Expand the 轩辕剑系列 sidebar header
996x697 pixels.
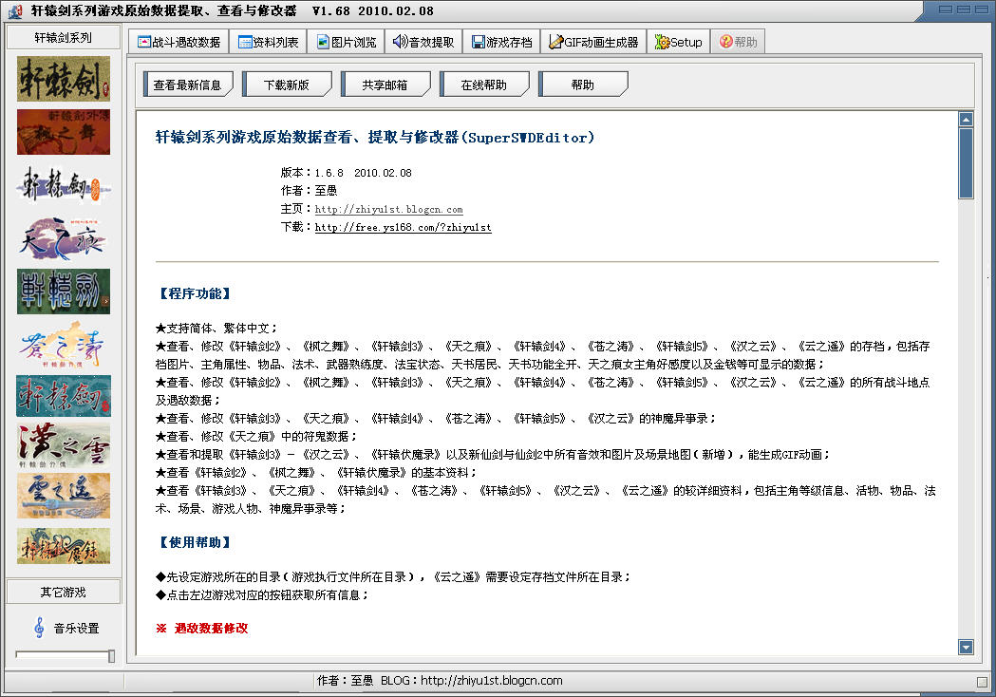[64, 37]
